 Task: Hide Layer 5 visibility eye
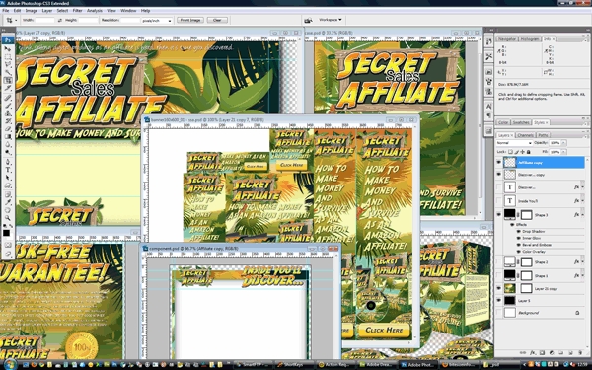pyautogui.click(x=498, y=301)
